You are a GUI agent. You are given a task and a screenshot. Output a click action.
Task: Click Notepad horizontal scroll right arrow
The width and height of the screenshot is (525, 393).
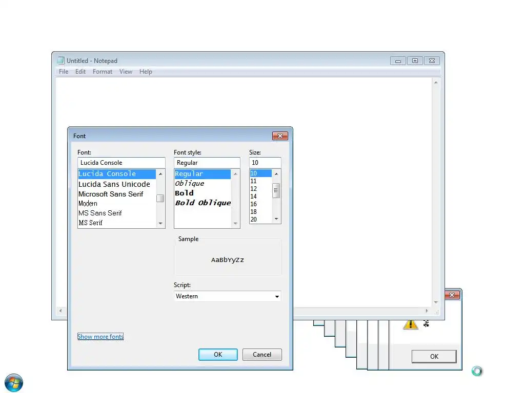[427, 311]
